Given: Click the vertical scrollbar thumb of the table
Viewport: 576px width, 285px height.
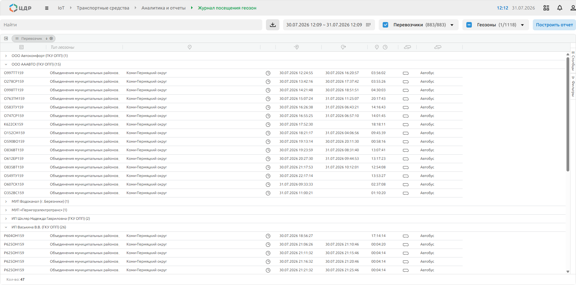Looking at the screenshot, I should (568, 114).
